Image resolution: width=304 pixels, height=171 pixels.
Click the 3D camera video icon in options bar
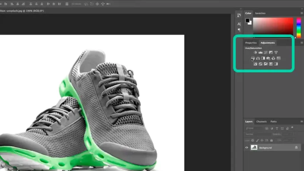[108, 4]
